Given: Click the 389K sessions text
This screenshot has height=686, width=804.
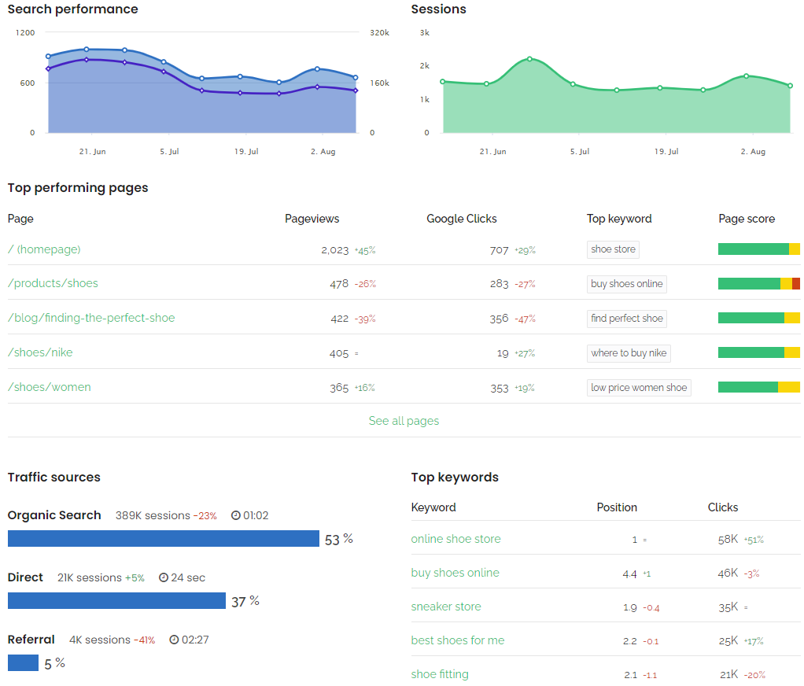Looking at the screenshot, I should pos(153,516).
